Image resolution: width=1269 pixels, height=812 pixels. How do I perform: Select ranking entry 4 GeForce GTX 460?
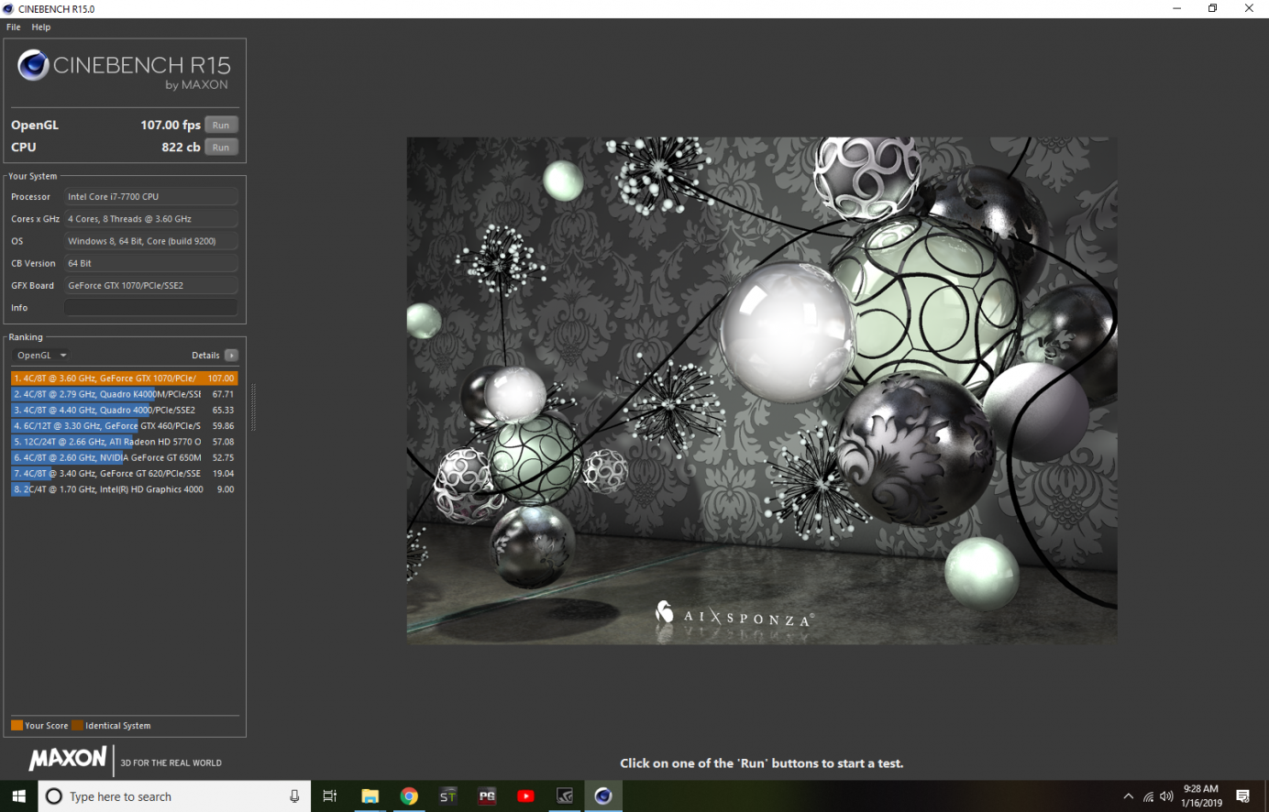(124, 426)
